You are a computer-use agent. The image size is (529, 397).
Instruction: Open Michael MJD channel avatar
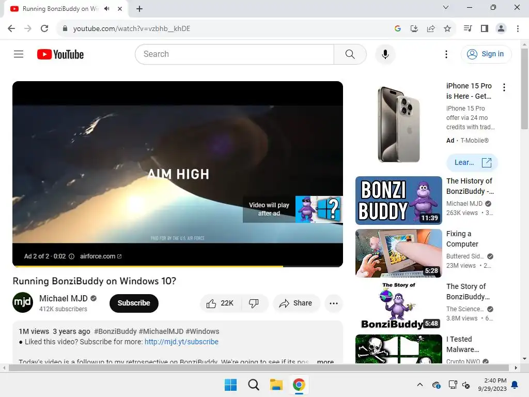pyautogui.click(x=23, y=302)
